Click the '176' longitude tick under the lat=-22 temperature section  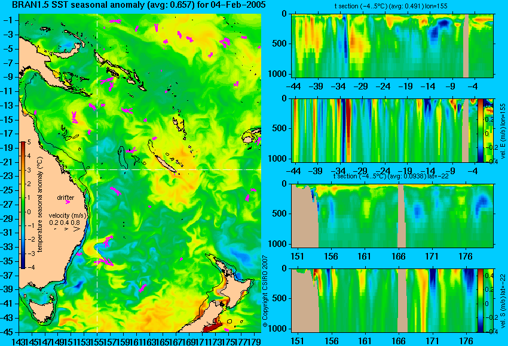click(466, 256)
